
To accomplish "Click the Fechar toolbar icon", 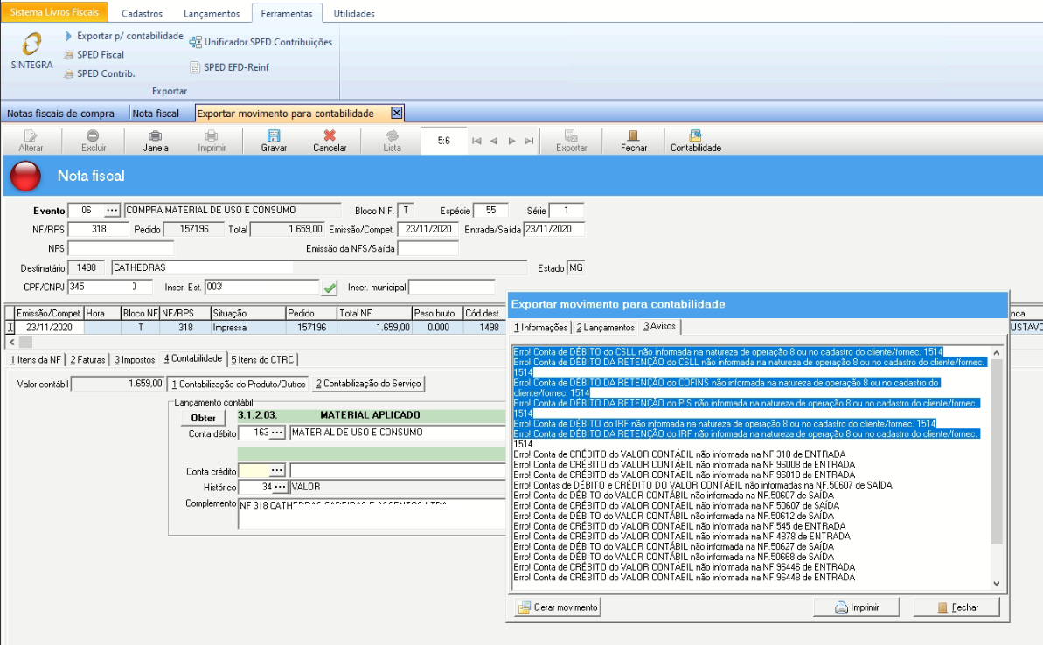I will pyautogui.click(x=634, y=135).
